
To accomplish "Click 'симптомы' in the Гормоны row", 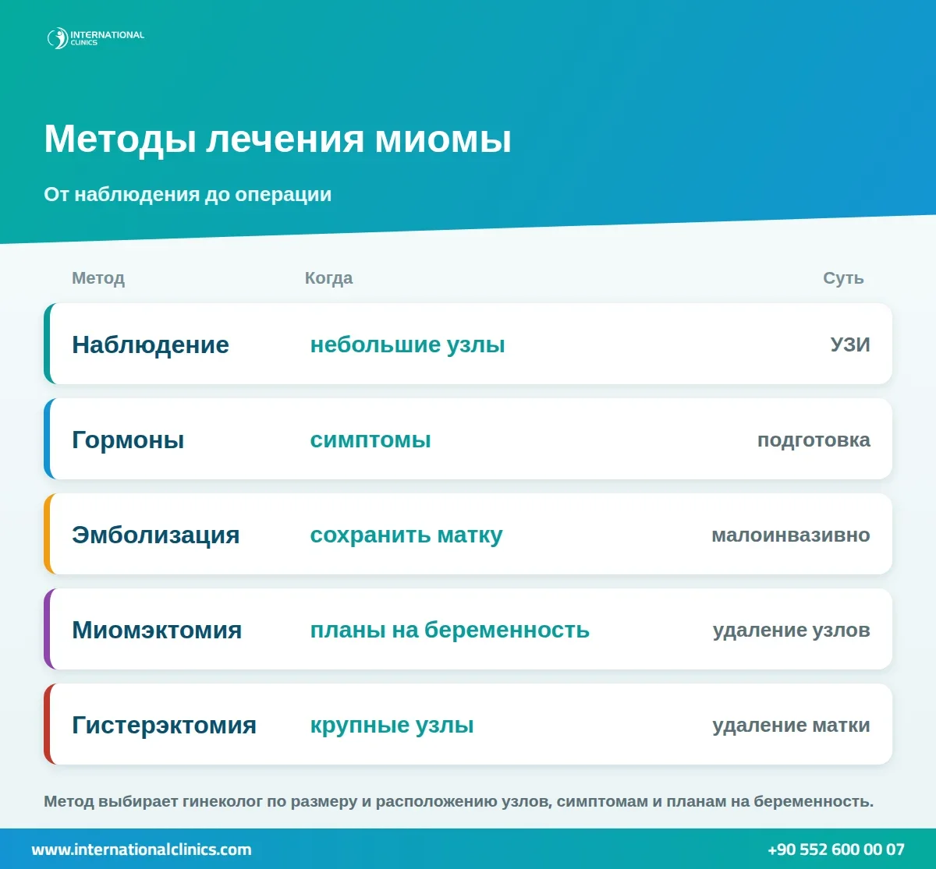I will pos(370,440).
